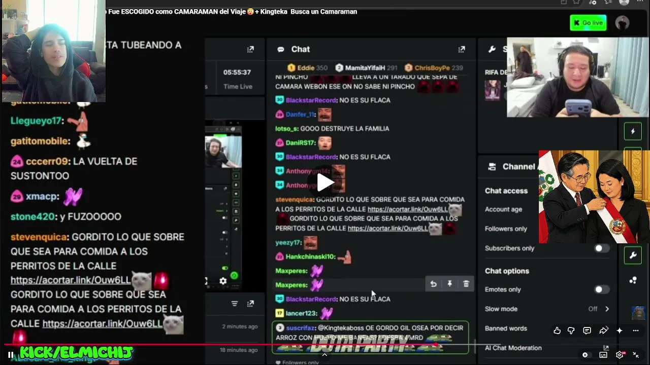Toggle Subscribers only chat mode
This screenshot has height=365, width=650.
coord(602,248)
